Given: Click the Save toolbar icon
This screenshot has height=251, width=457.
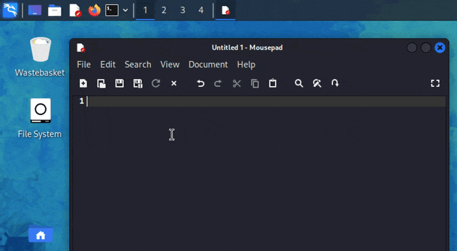Looking at the screenshot, I should coord(119,83).
